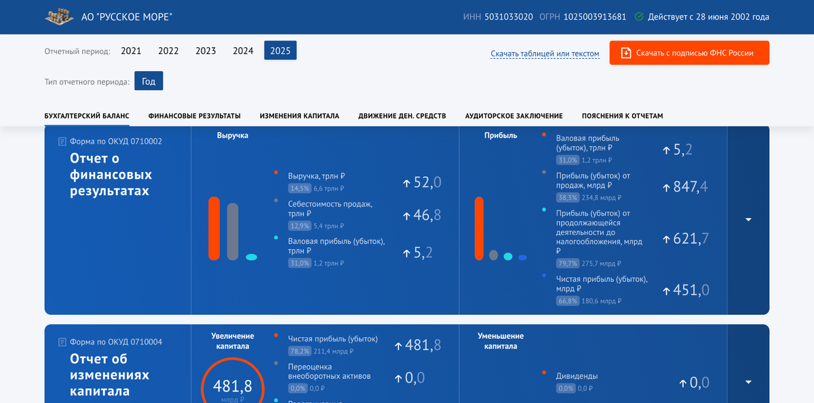Click the green verified status icon
The width and height of the screenshot is (814, 403).
[x=639, y=16]
